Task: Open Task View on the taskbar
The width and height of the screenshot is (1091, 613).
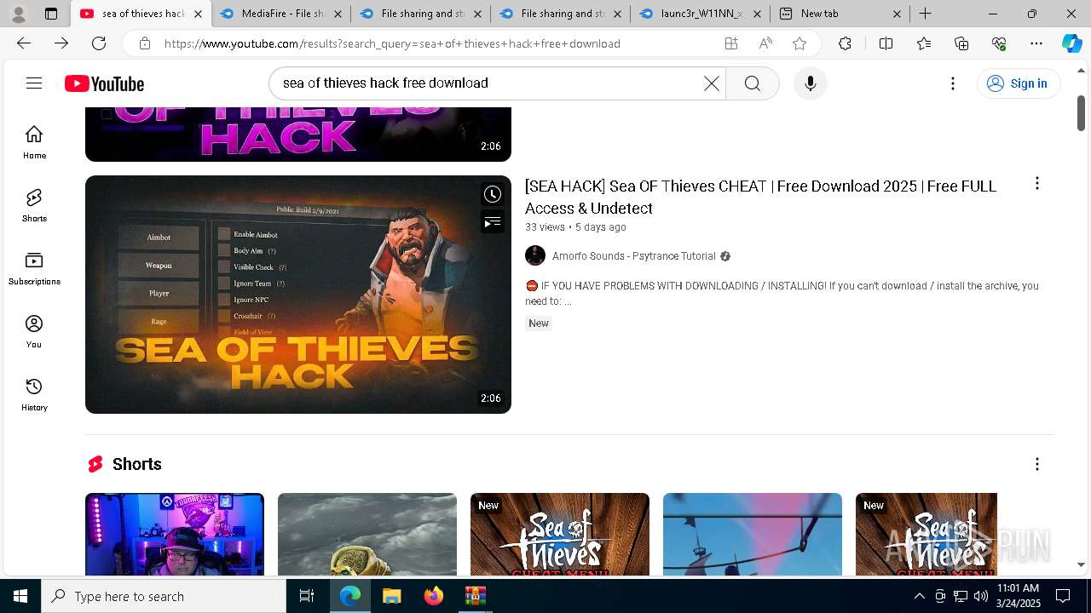Action: click(307, 596)
